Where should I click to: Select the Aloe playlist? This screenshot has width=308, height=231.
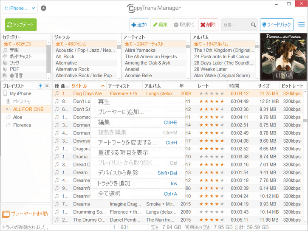point(26,117)
